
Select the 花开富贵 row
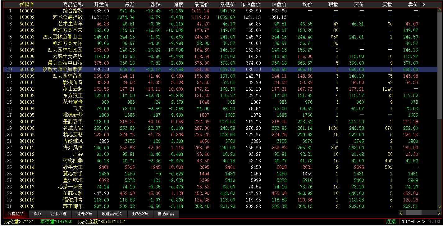(220, 102)
